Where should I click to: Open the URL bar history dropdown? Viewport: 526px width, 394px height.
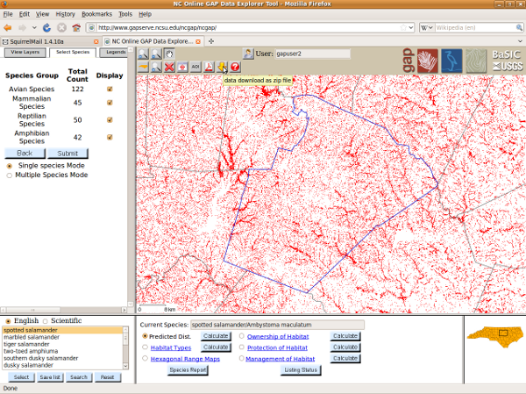pyautogui.click(x=411, y=27)
